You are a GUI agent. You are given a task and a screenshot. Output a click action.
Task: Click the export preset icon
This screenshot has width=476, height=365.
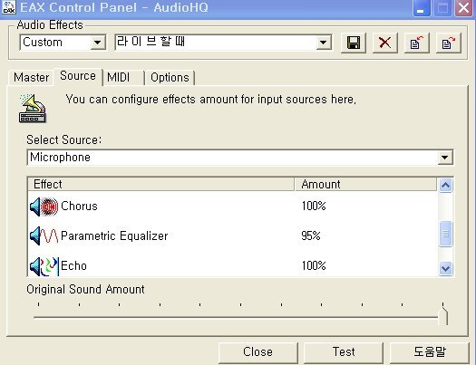tap(449, 43)
